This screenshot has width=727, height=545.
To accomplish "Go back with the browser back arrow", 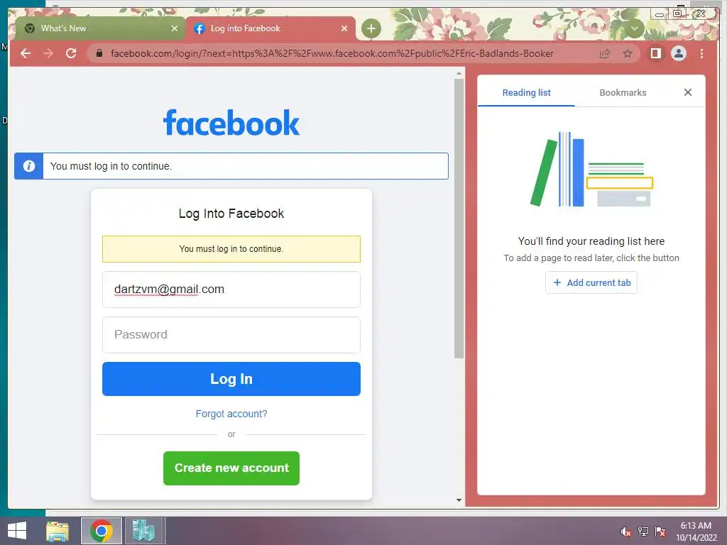I will point(26,53).
